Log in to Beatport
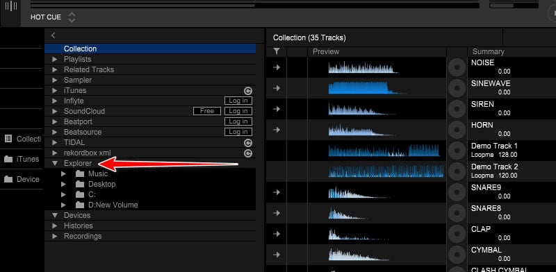556x272 pixels. tap(238, 122)
